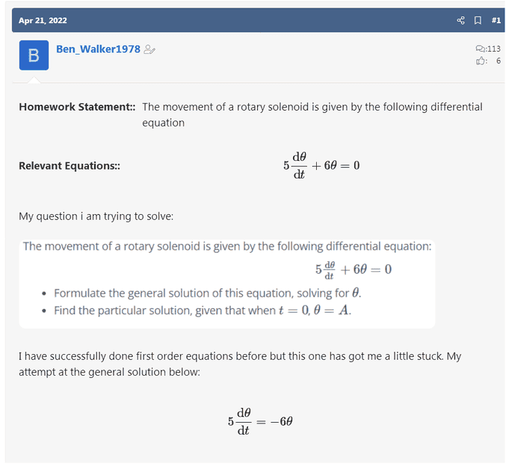Click the 'Relevant Equations::' label

click(70, 165)
